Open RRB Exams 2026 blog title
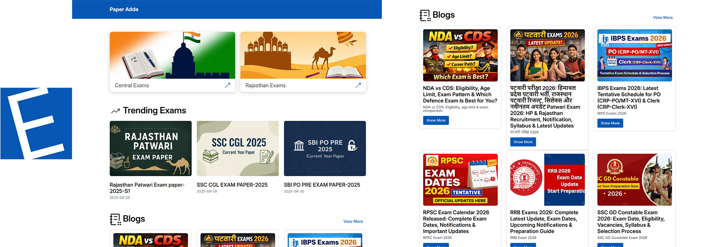This screenshot has height=247, width=713. pos(544,222)
